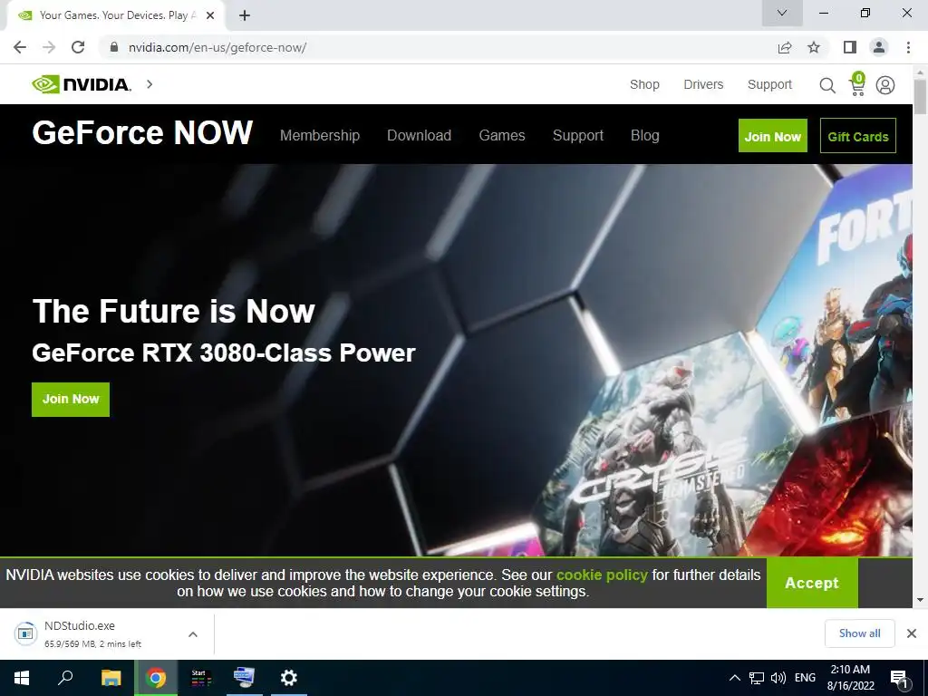Screen dimensions: 928x696
Task: Open the Blog menu item
Action: tap(645, 136)
